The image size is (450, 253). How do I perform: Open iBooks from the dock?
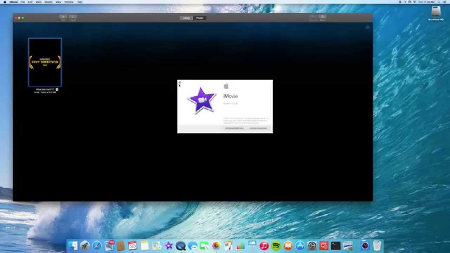tap(288, 246)
